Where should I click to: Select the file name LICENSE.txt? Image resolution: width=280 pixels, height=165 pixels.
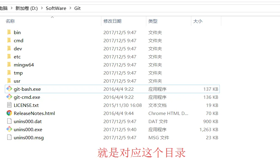coord(26,105)
